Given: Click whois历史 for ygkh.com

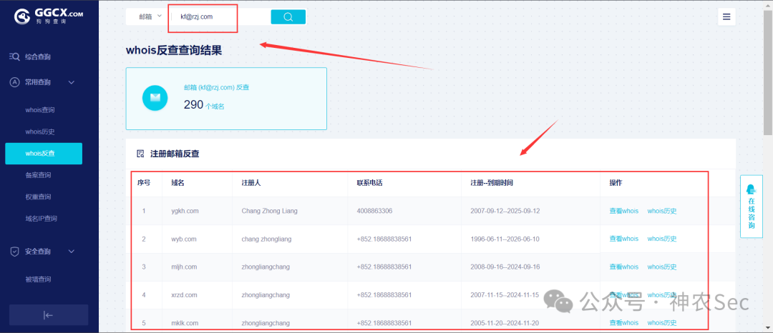Looking at the screenshot, I should [661, 211].
